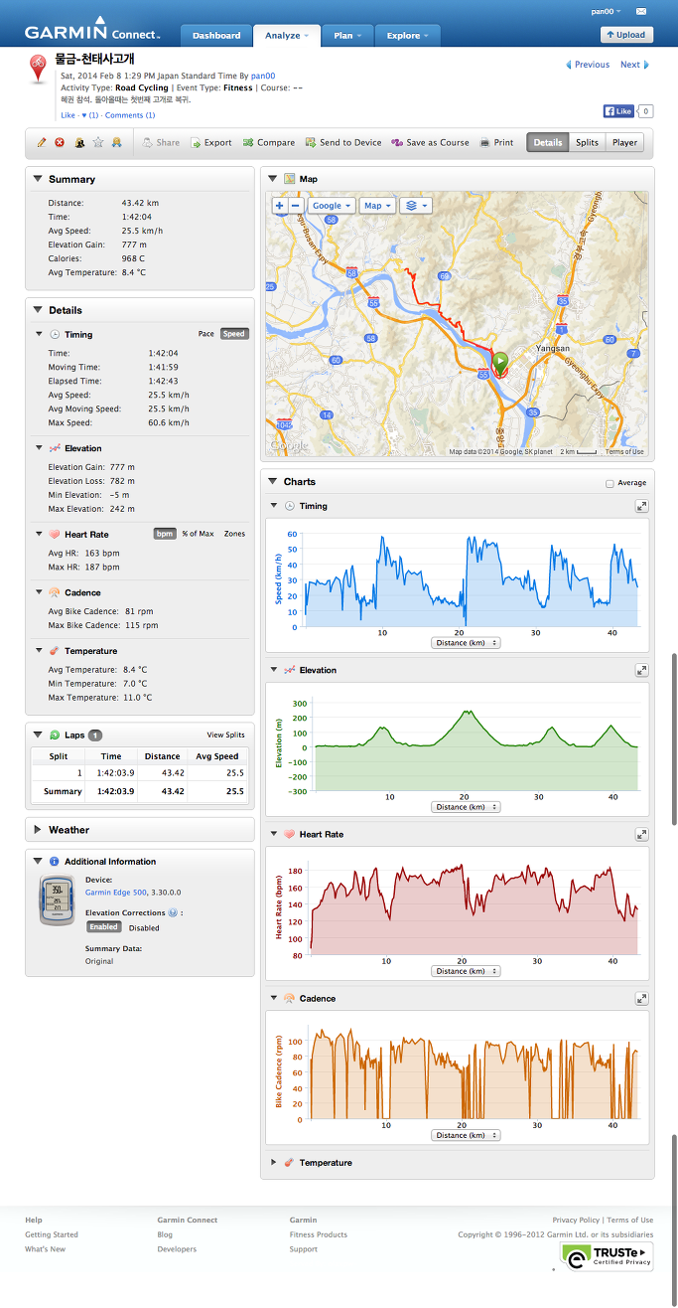Expand the Temperature chart section

[x=274, y=1162]
